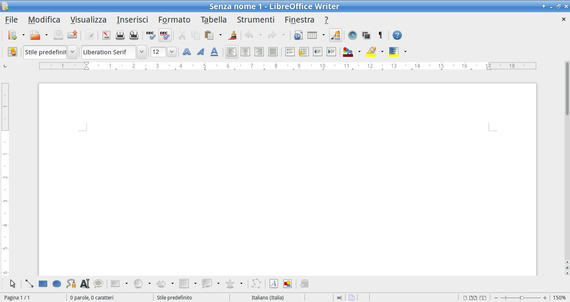Select the Ellipse drawing tool

(57, 284)
